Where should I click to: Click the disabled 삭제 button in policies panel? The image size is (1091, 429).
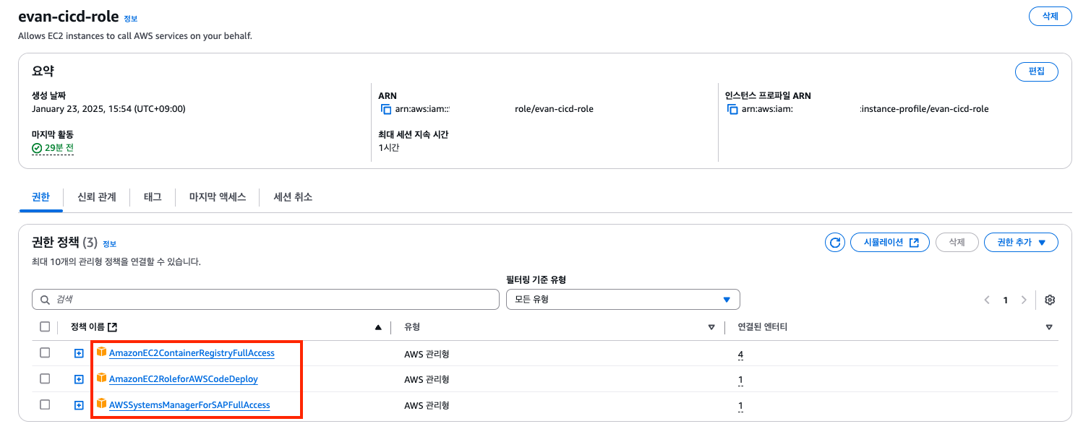pos(957,243)
